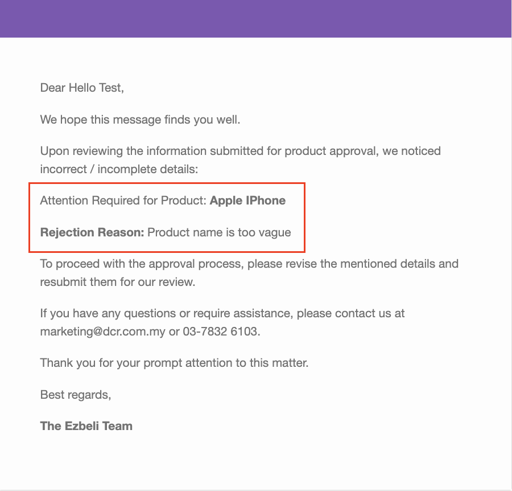512x491 pixels.
Task: Click the 'Attention Required for Product:' label
Action: 123,201
